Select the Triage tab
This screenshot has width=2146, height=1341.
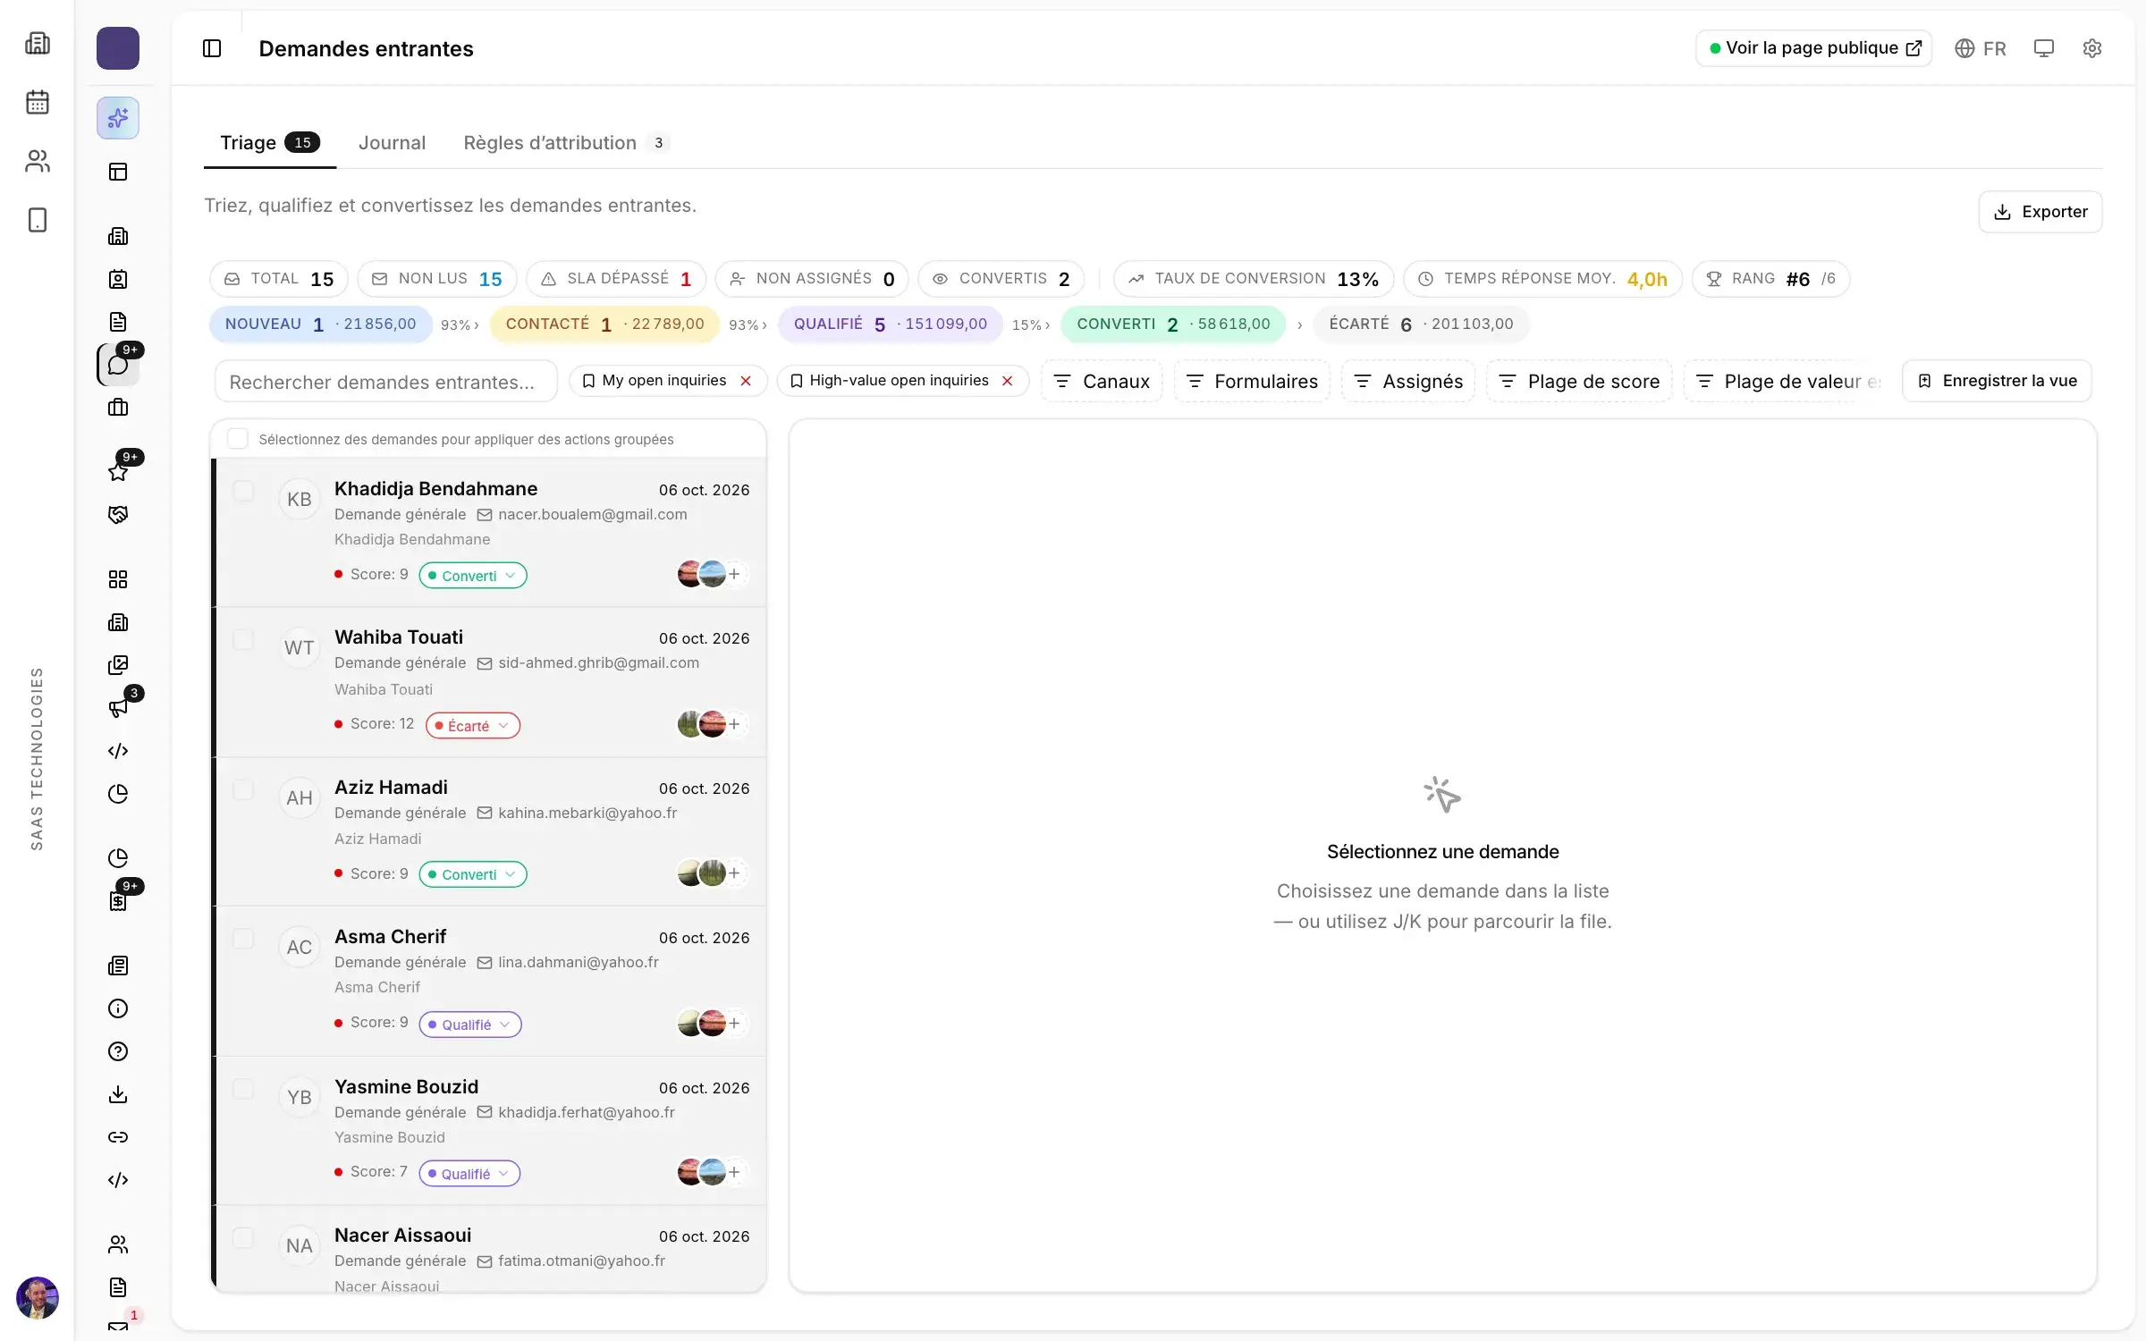click(270, 143)
